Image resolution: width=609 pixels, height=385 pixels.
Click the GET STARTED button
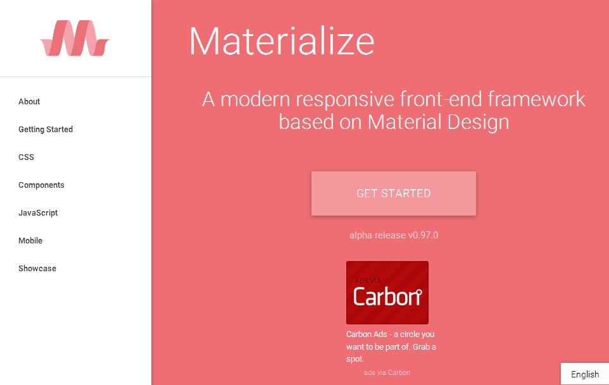tap(393, 193)
